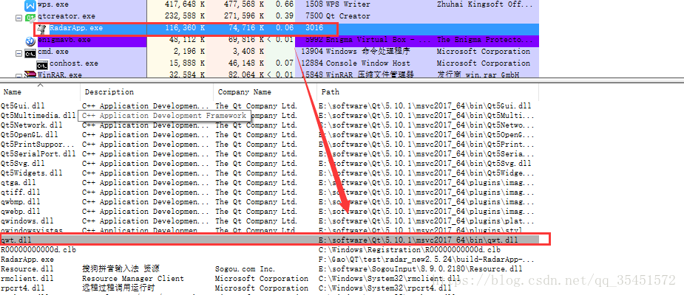
Task: Select rmclient.dll in the DLL list
Action: click(x=27, y=278)
